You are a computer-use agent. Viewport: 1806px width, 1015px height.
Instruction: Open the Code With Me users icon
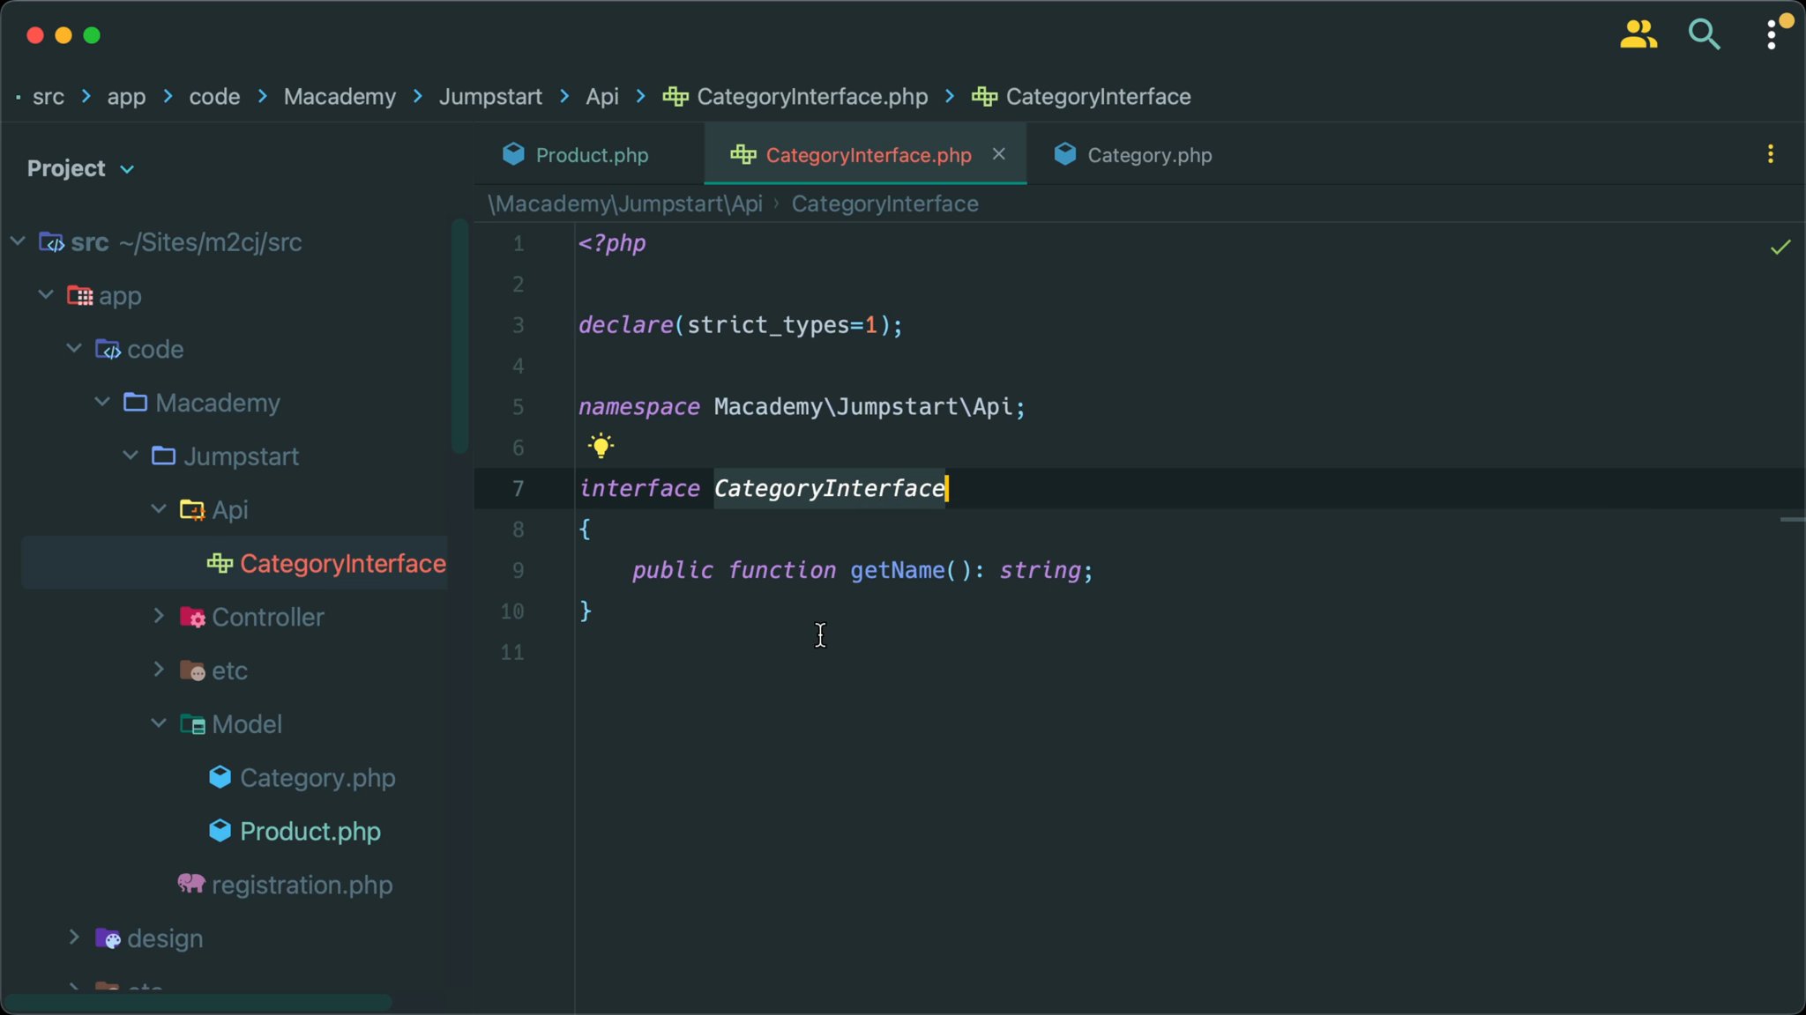pos(1638,34)
